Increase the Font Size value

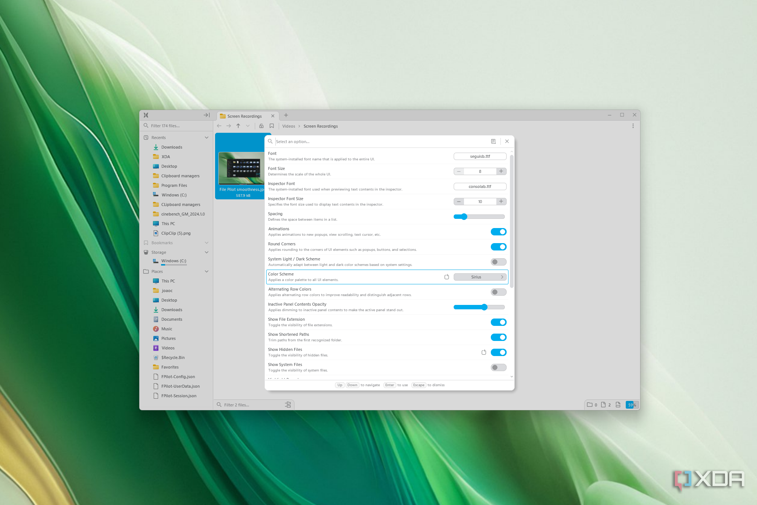tap(501, 171)
